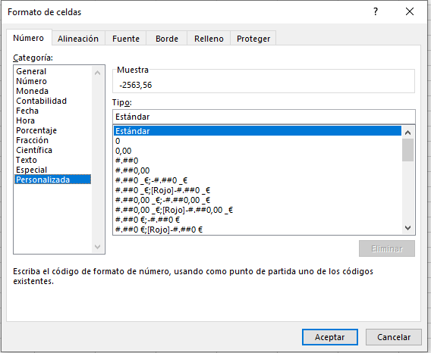Image resolution: width=431 pixels, height=353 pixels.
Task: Go to the Relleno tab
Action: point(209,39)
